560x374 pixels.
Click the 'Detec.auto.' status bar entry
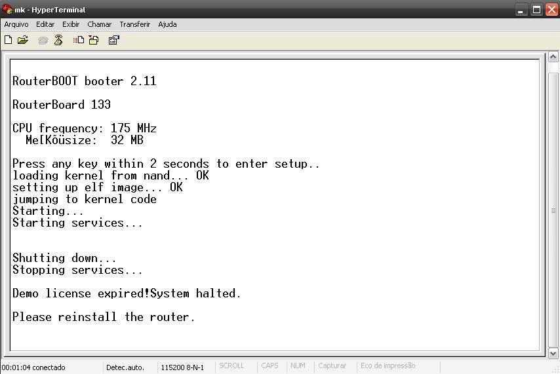coord(125,367)
